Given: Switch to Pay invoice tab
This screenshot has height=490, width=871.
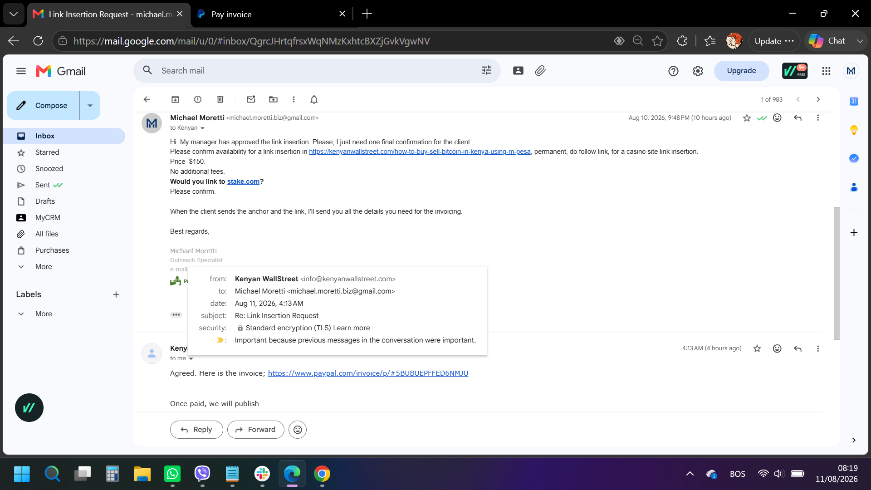Looking at the screenshot, I should click(272, 14).
